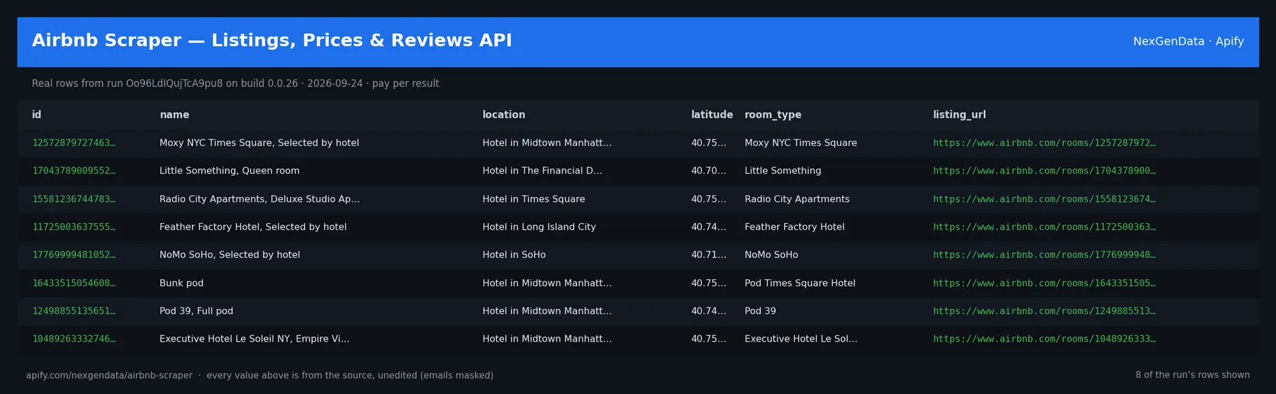This screenshot has height=394, width=1276.
Task: Click the name column header
Action: tap(174, 115)
